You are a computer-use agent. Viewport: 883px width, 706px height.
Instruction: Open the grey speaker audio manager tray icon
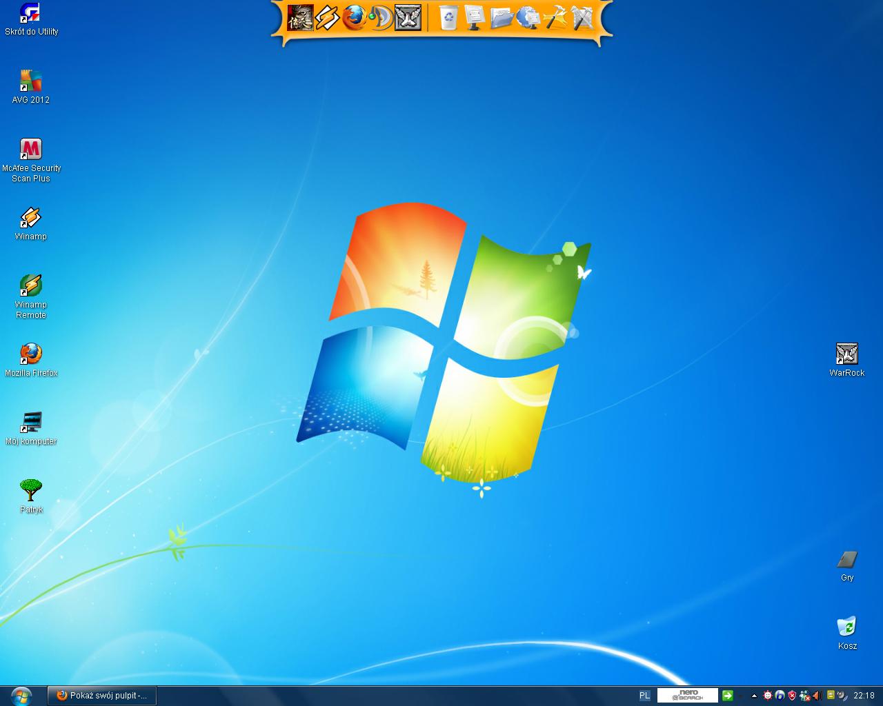tap(842, 696)
